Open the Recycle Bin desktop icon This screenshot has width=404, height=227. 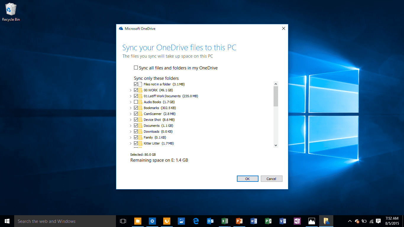click(11, 12)
